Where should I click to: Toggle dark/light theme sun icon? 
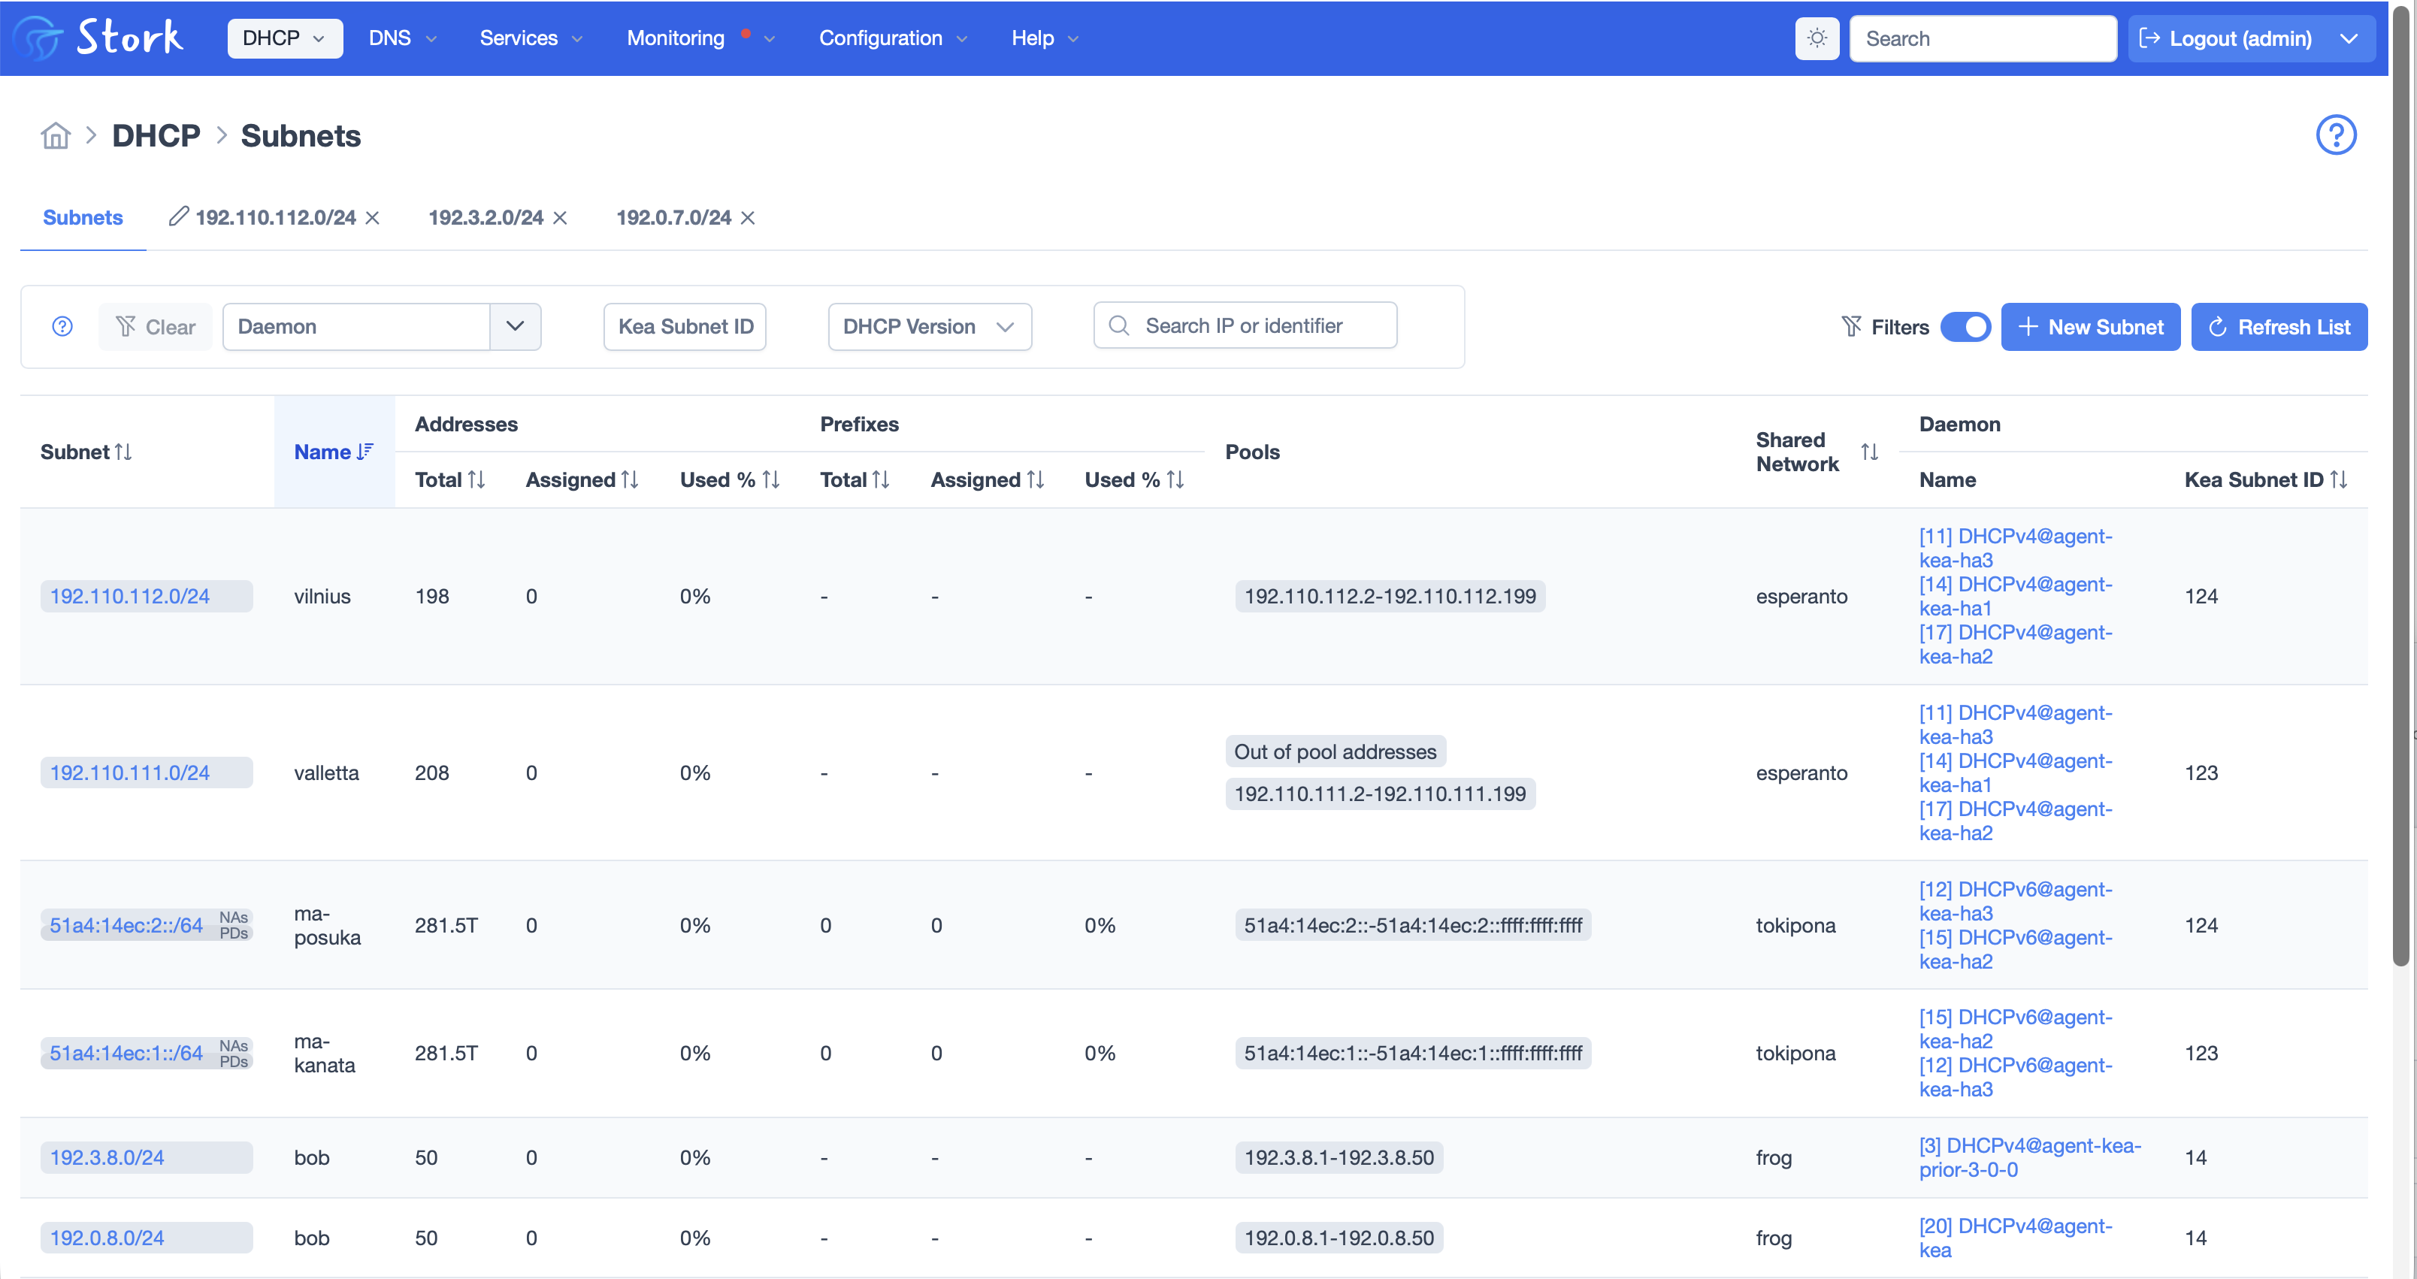point(1817,38)
